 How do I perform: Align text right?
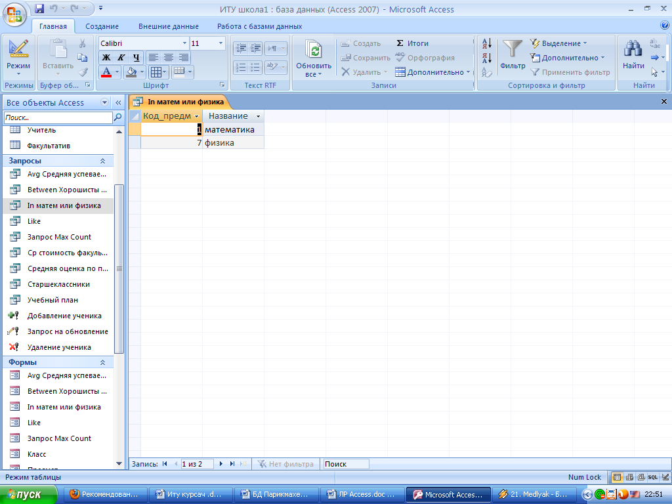click(184, 58)
